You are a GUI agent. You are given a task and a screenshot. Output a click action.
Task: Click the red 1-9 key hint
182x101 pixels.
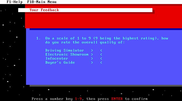tap(78, 99)
